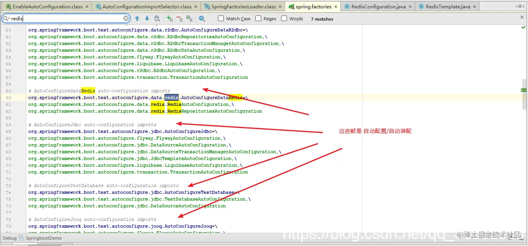The image size is (528, 246).
Task: Jump to previous occurrence with the up arrow
Action: pos(137,18)
